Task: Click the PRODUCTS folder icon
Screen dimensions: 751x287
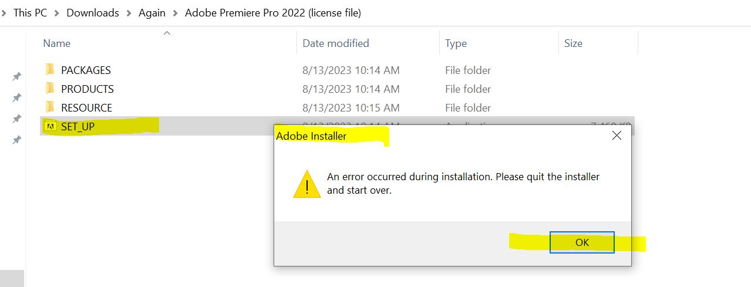Action: pos(50,89)
